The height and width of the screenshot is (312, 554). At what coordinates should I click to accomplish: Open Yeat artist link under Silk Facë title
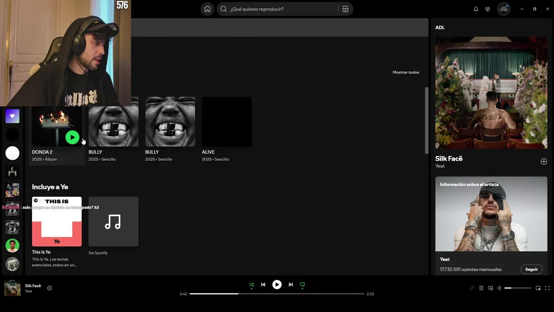[440, 166]
